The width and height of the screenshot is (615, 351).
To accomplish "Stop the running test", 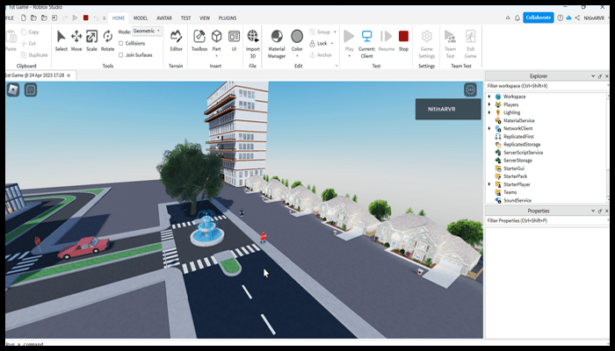I will pos(403,40).
